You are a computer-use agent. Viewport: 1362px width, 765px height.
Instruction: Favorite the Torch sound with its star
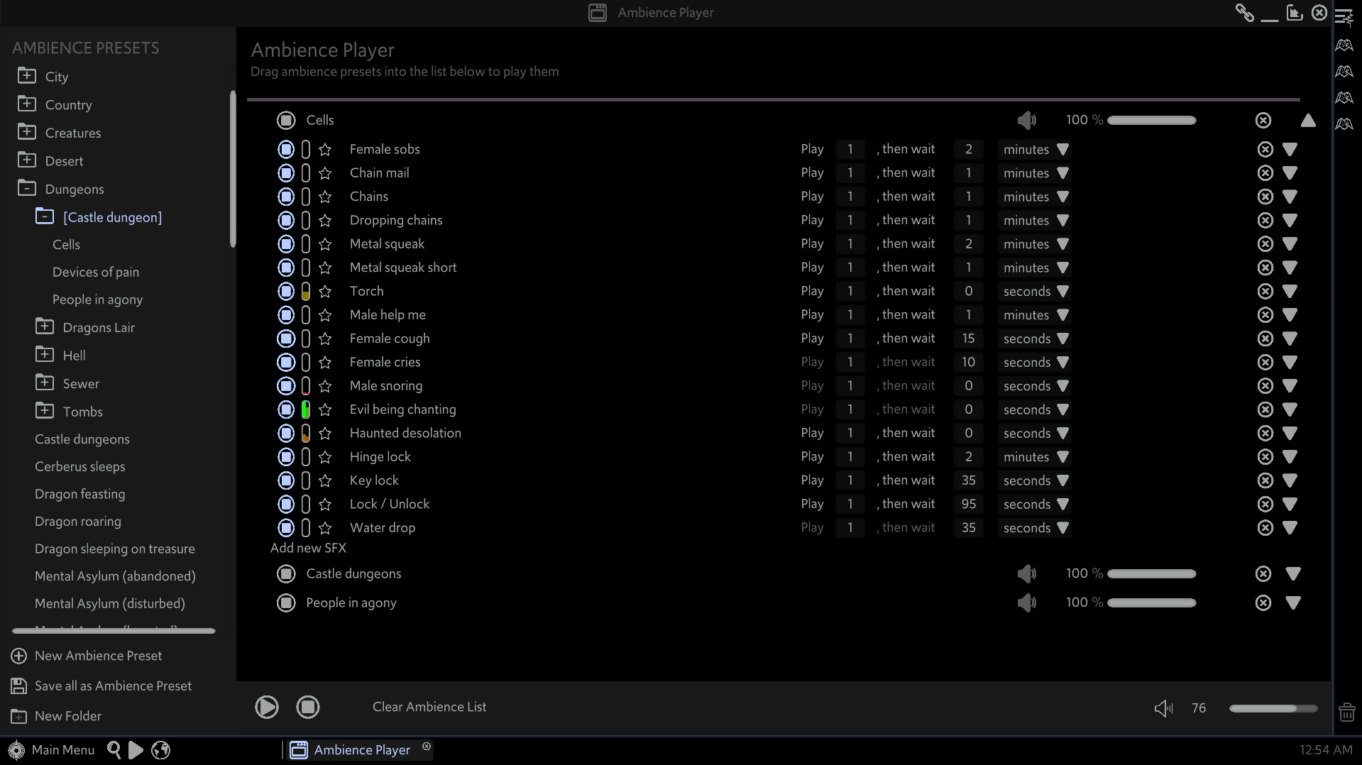[325, 292]
